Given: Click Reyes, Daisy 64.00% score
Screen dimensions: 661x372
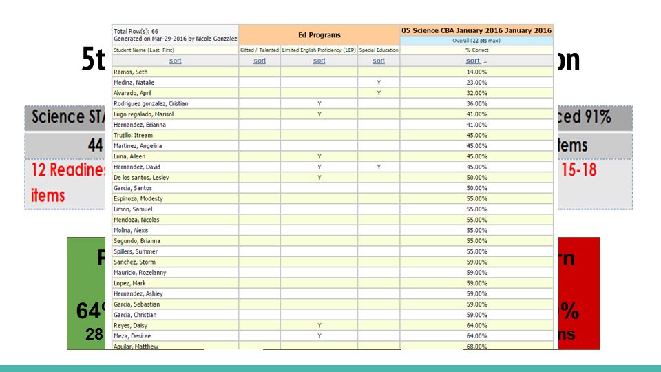Looking at the screenshot, I should (476, 325).
